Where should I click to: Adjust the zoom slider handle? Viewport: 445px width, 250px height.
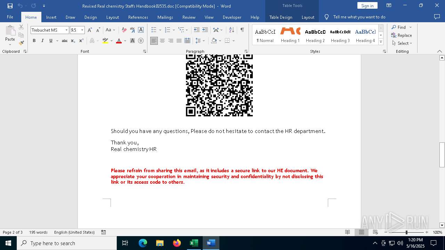tap(406, 232)
